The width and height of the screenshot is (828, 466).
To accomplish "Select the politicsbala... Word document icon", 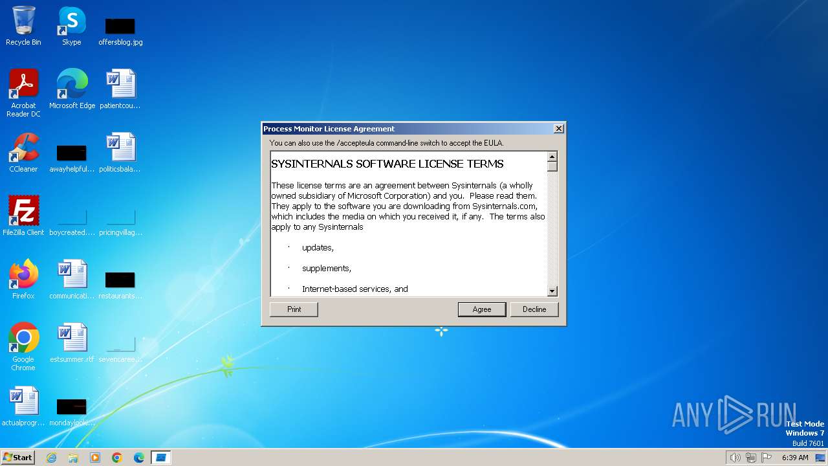I will 120,153.
